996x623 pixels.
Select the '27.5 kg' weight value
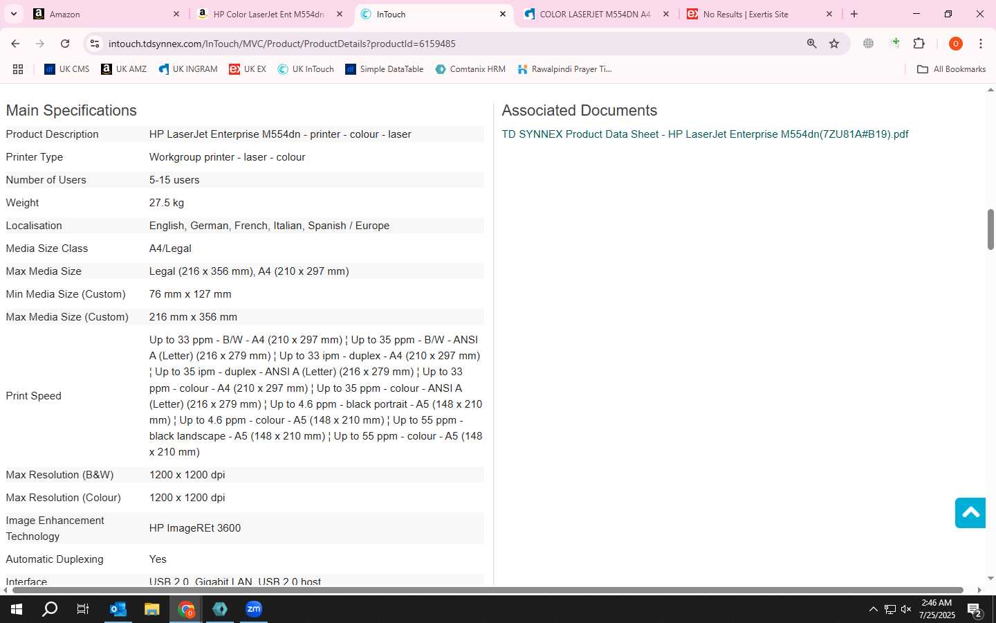click(x=167, y=203)
